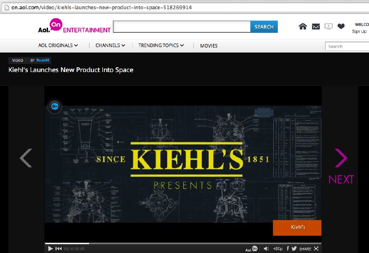Restart video with skip-back button
The image size is (369, 253).
58,248
